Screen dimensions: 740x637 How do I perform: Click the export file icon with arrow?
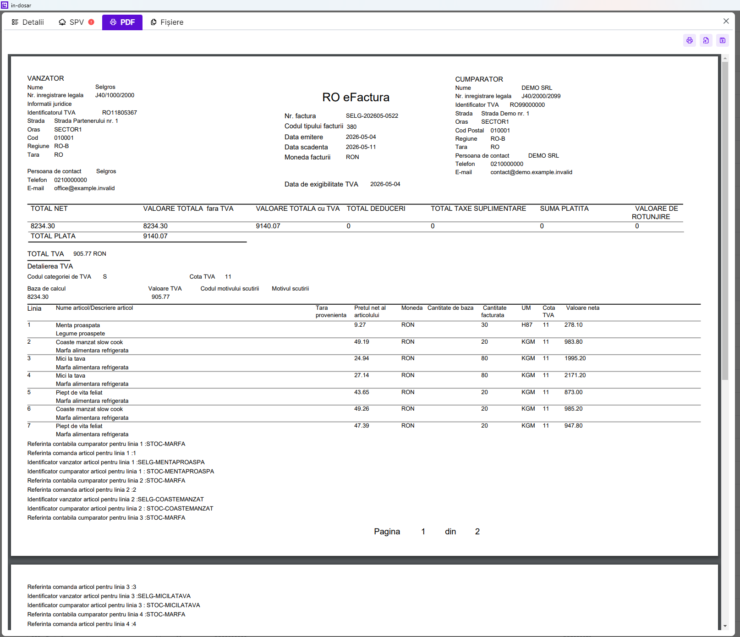pyautogui.click(x=706, y=40)
